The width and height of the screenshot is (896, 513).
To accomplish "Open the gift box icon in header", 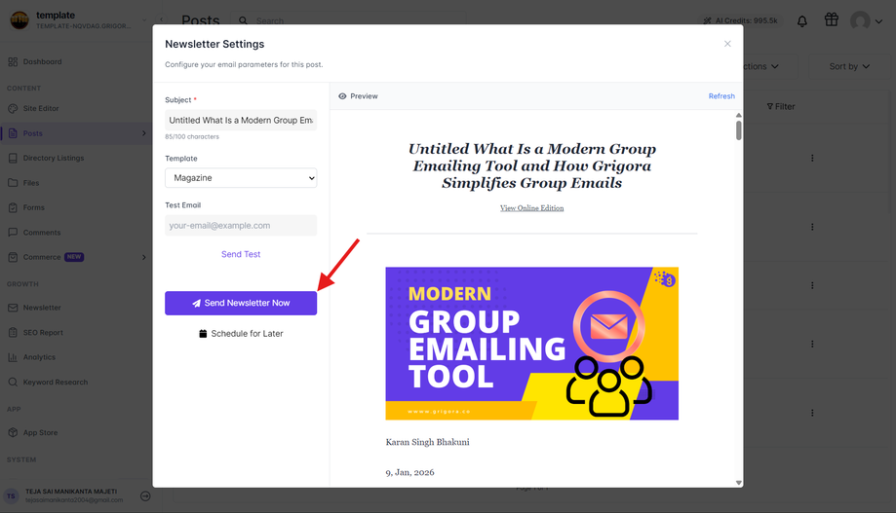I will tap(832, 20).
